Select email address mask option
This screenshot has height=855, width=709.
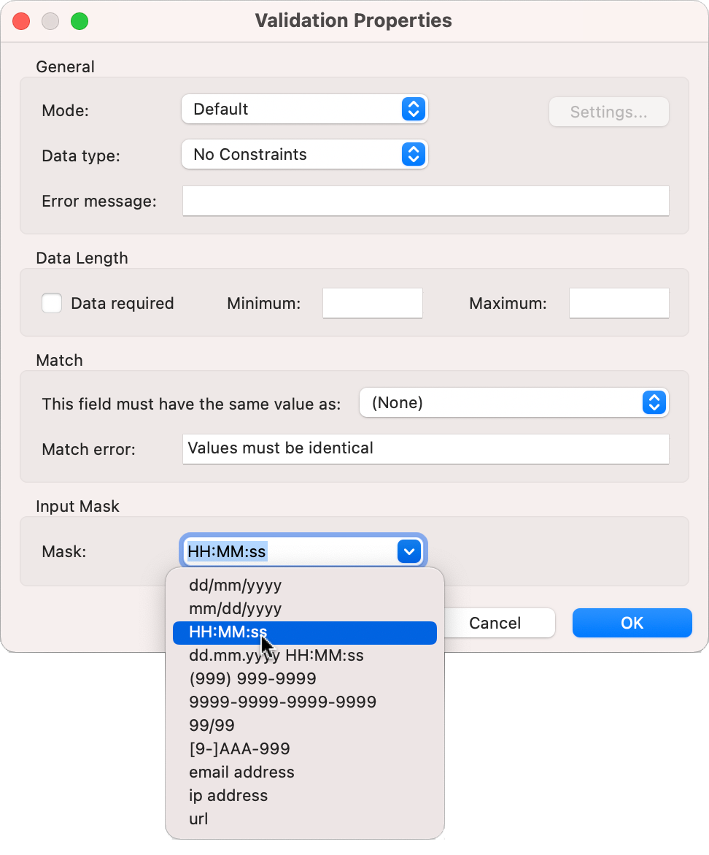click(241, 772)
